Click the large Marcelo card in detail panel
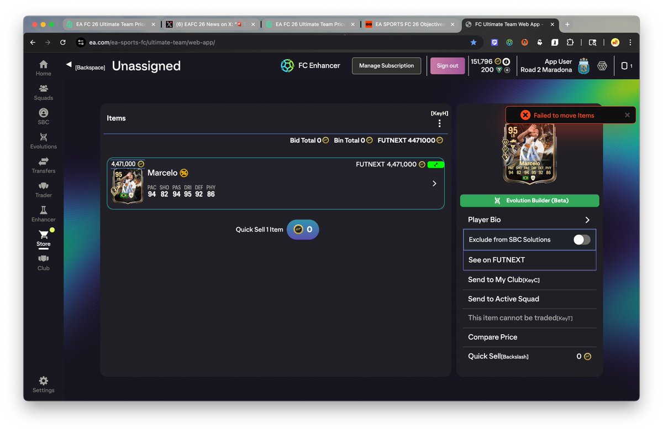The height and width of the screenshot is (432, 663). 529,154
